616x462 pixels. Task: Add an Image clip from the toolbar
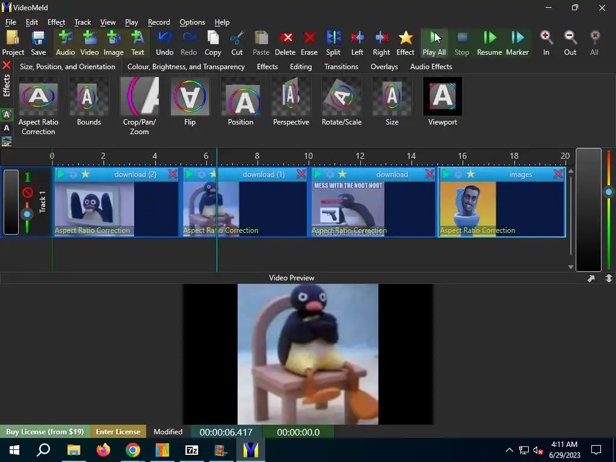tap(114, 43)
